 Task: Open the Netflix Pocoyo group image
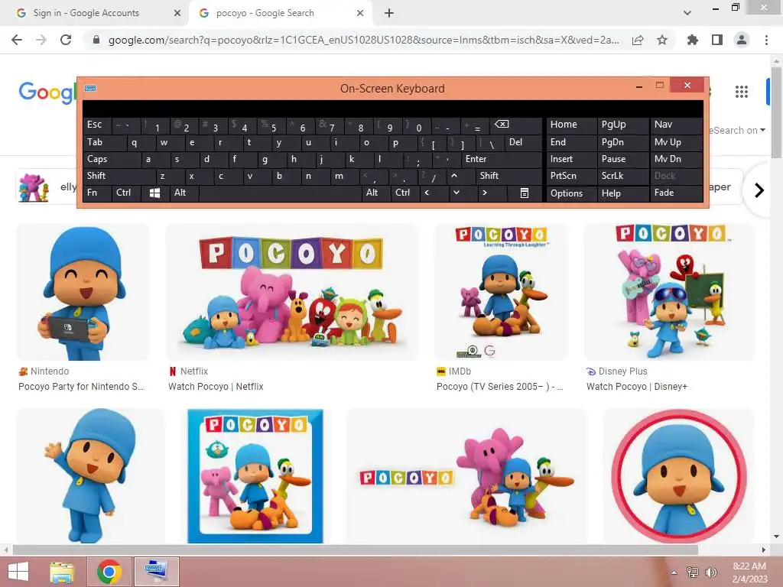coord(291,293)
